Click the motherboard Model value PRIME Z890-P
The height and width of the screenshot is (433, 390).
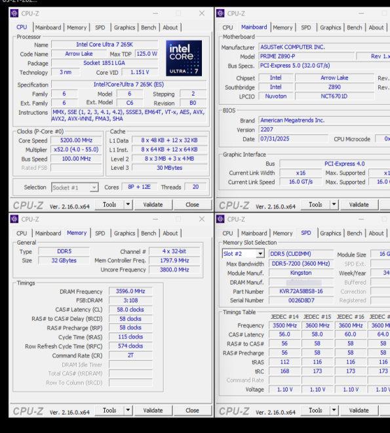click(x=307, y=56)
